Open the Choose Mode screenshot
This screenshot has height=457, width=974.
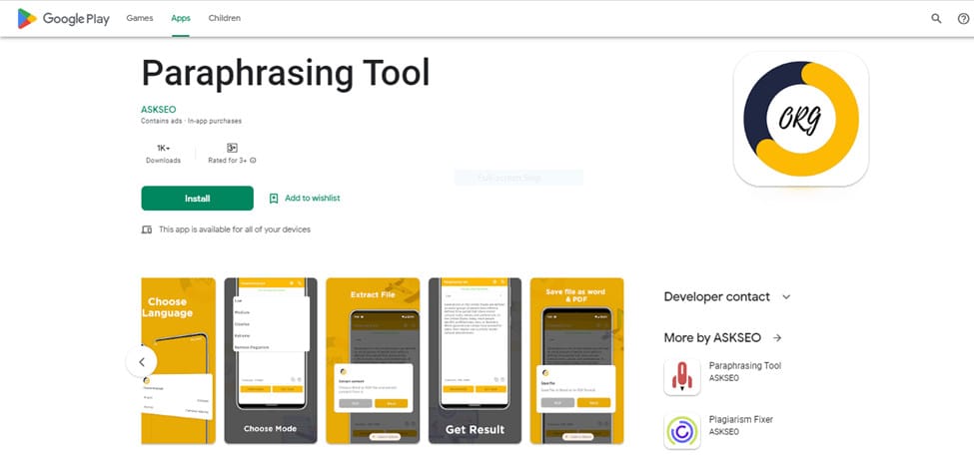(x=270, y=361)
